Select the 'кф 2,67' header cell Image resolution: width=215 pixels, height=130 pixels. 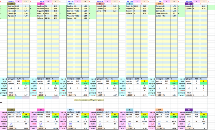(x=189, y=1)
